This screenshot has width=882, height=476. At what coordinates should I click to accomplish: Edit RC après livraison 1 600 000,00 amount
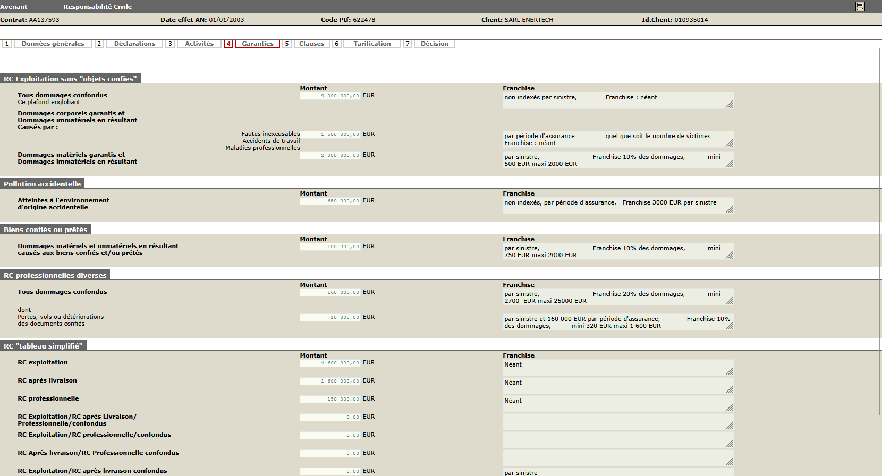coord(330,381)
